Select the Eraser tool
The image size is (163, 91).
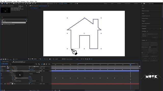(30, 4)
